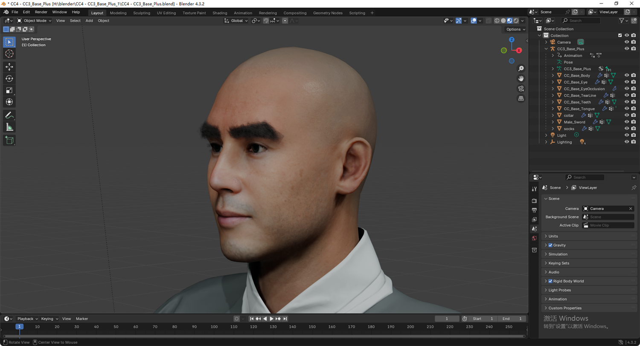Expand the Units panel
Image resolution: width=640 pixels, height=346 pixels.
click(x=589, y=236)
